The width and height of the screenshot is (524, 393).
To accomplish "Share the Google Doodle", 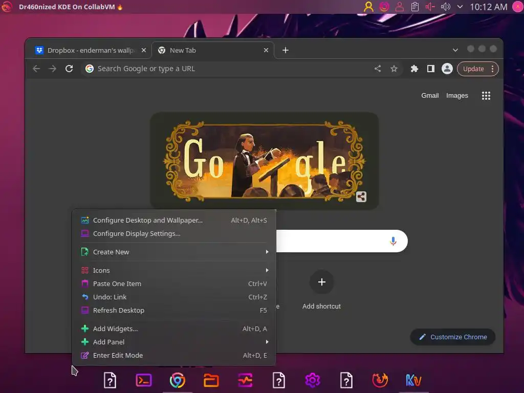I will 361,196.
